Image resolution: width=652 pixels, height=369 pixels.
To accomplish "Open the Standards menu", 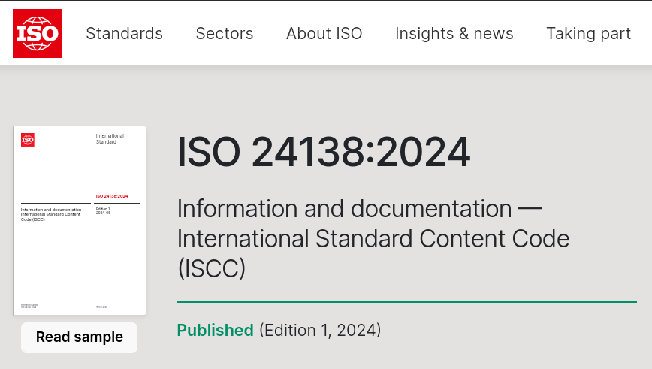I will [x=124, y=33].
